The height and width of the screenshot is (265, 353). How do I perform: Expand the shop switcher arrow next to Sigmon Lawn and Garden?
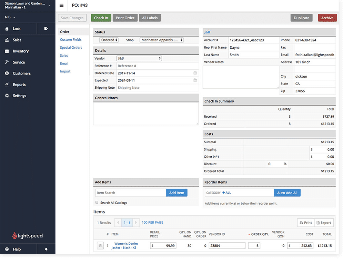[x=49, y=6]
